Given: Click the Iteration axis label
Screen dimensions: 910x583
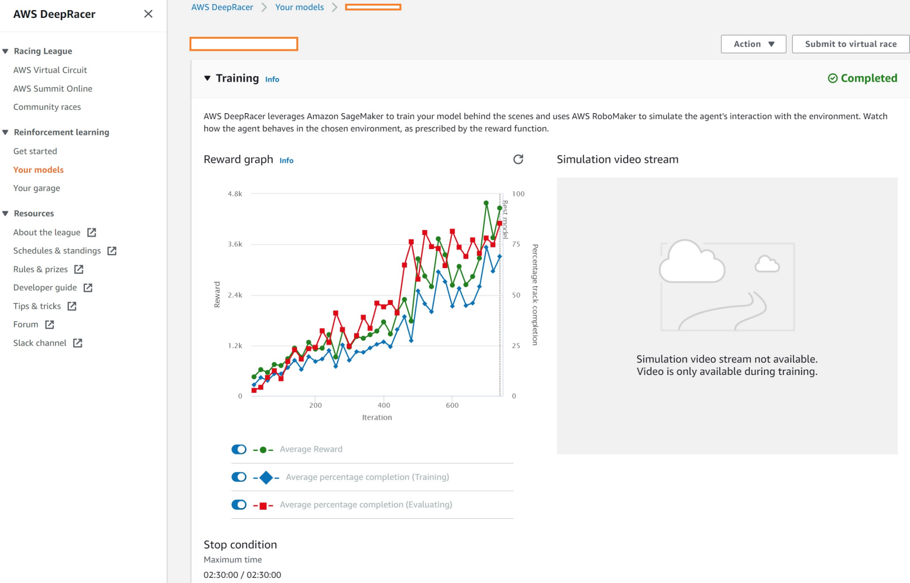Looking at the screenshot, I should (x=377, y=417).
